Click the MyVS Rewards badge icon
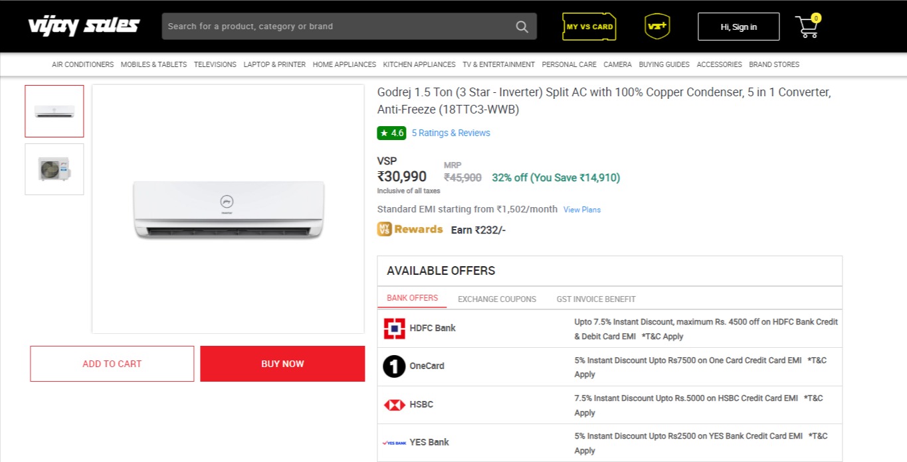This screenshot has width=907, height=462. click(x=384, y=229)
